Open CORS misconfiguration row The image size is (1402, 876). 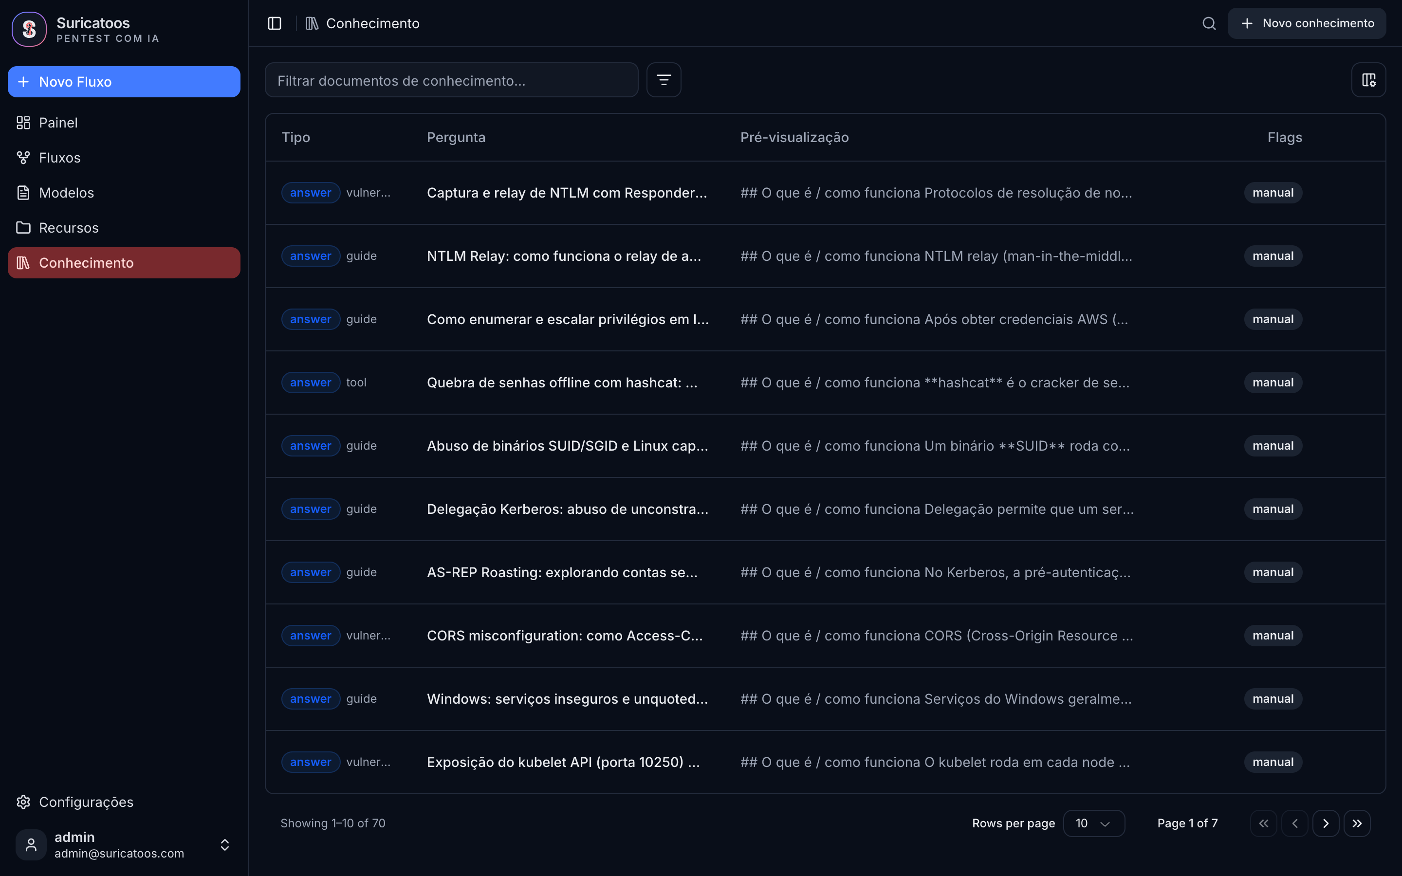825,636
